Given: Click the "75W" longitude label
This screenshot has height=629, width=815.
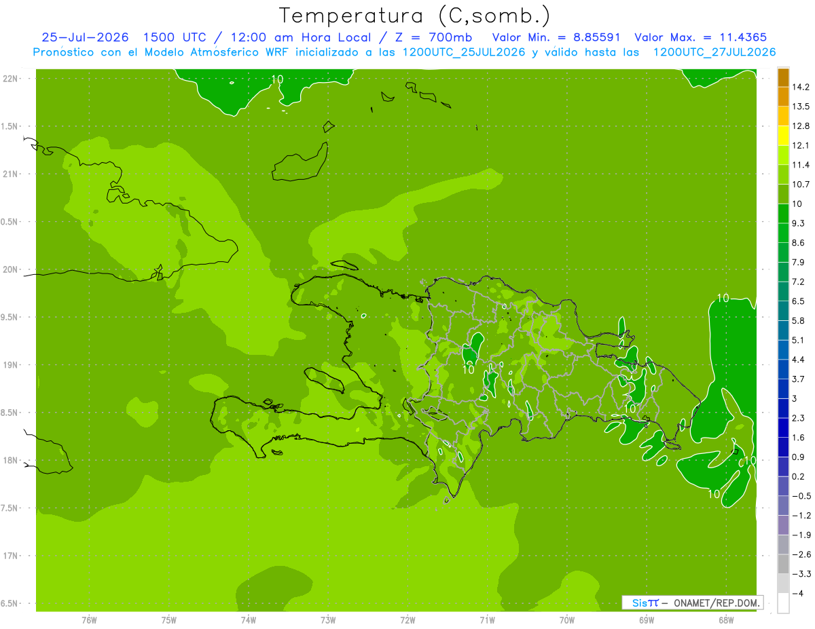Looking at the screenshot, I should pos(169,620).
